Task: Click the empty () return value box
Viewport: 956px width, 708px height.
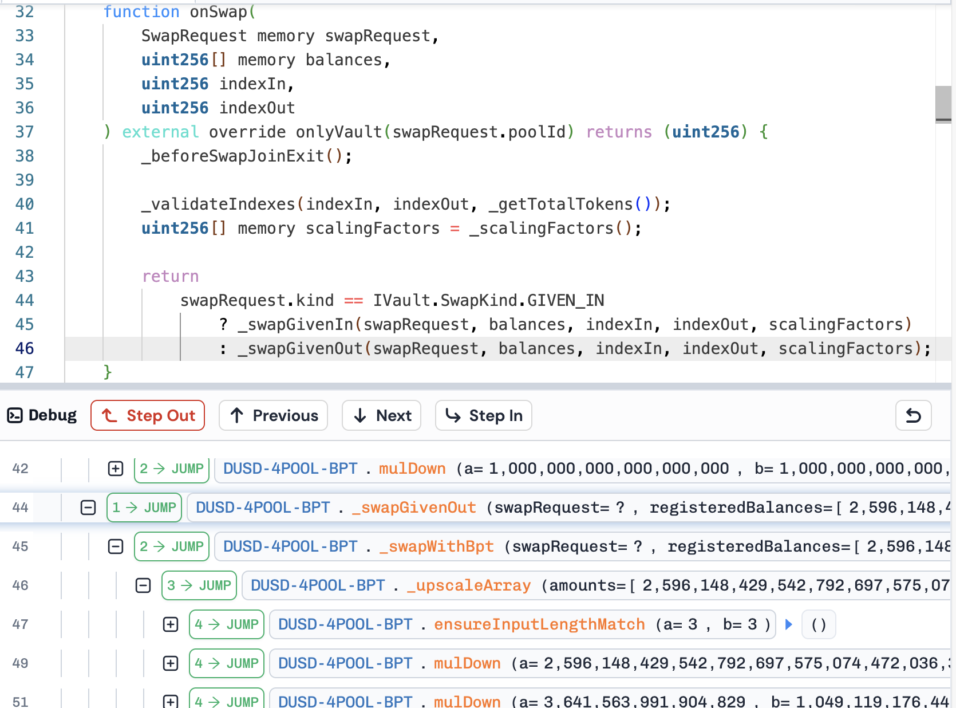Action: pos(819,624)
